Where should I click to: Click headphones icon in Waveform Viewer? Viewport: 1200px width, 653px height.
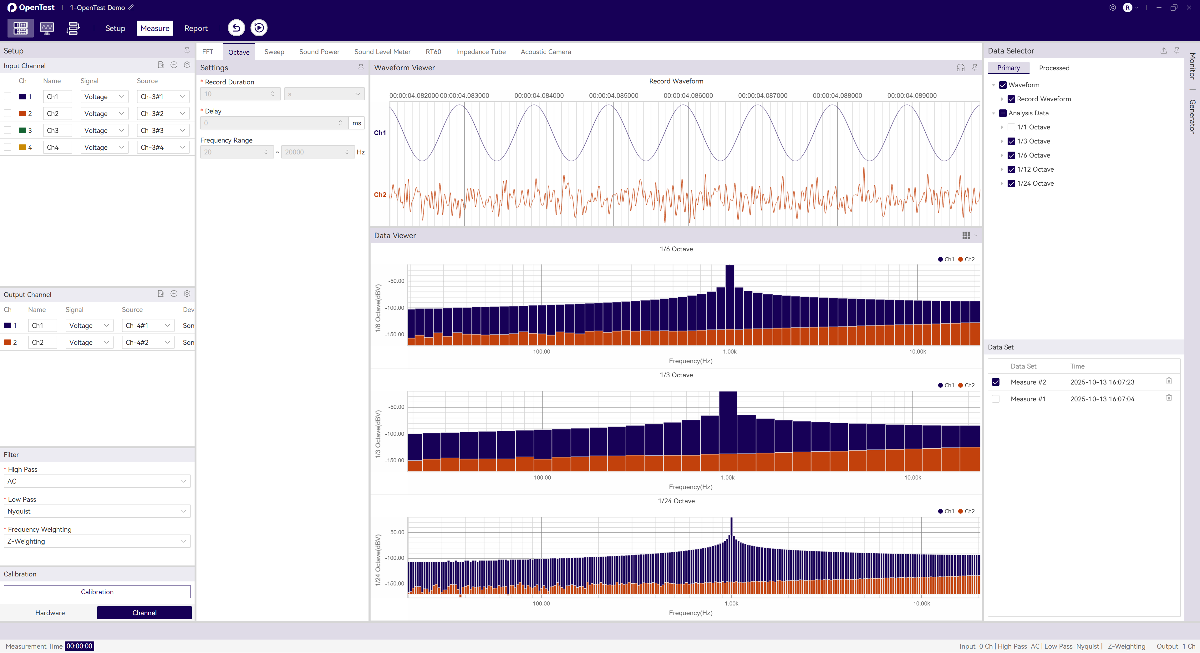[x=960, y=68]
